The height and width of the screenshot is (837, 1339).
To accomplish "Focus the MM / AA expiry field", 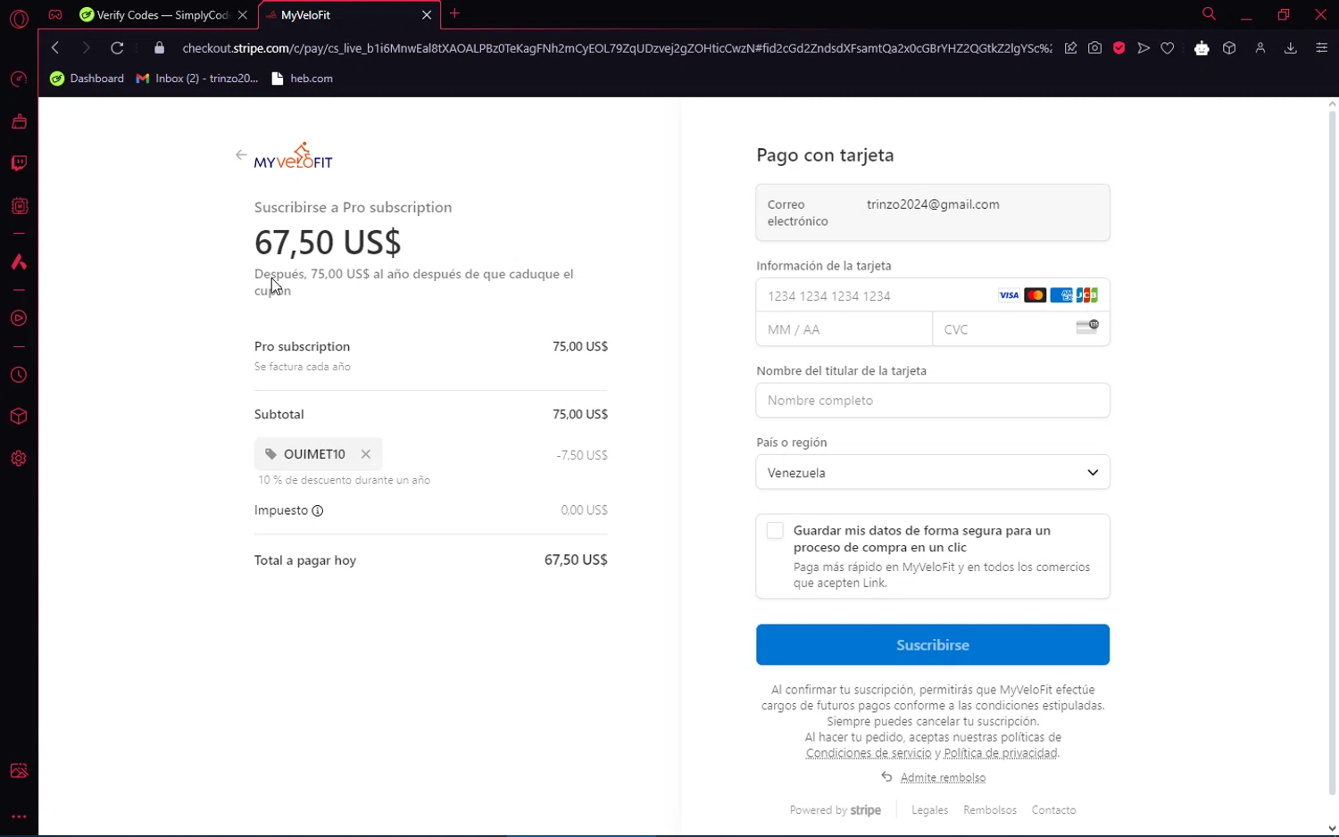I will tap(844, 329).
